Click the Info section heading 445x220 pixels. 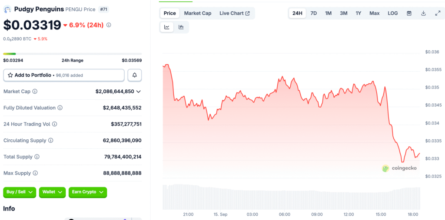click(x=9, y=209)
